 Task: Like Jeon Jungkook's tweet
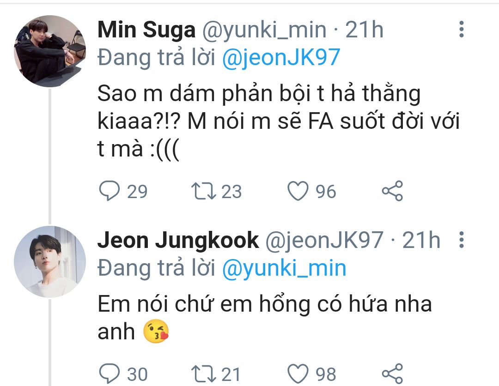(298, 373)
